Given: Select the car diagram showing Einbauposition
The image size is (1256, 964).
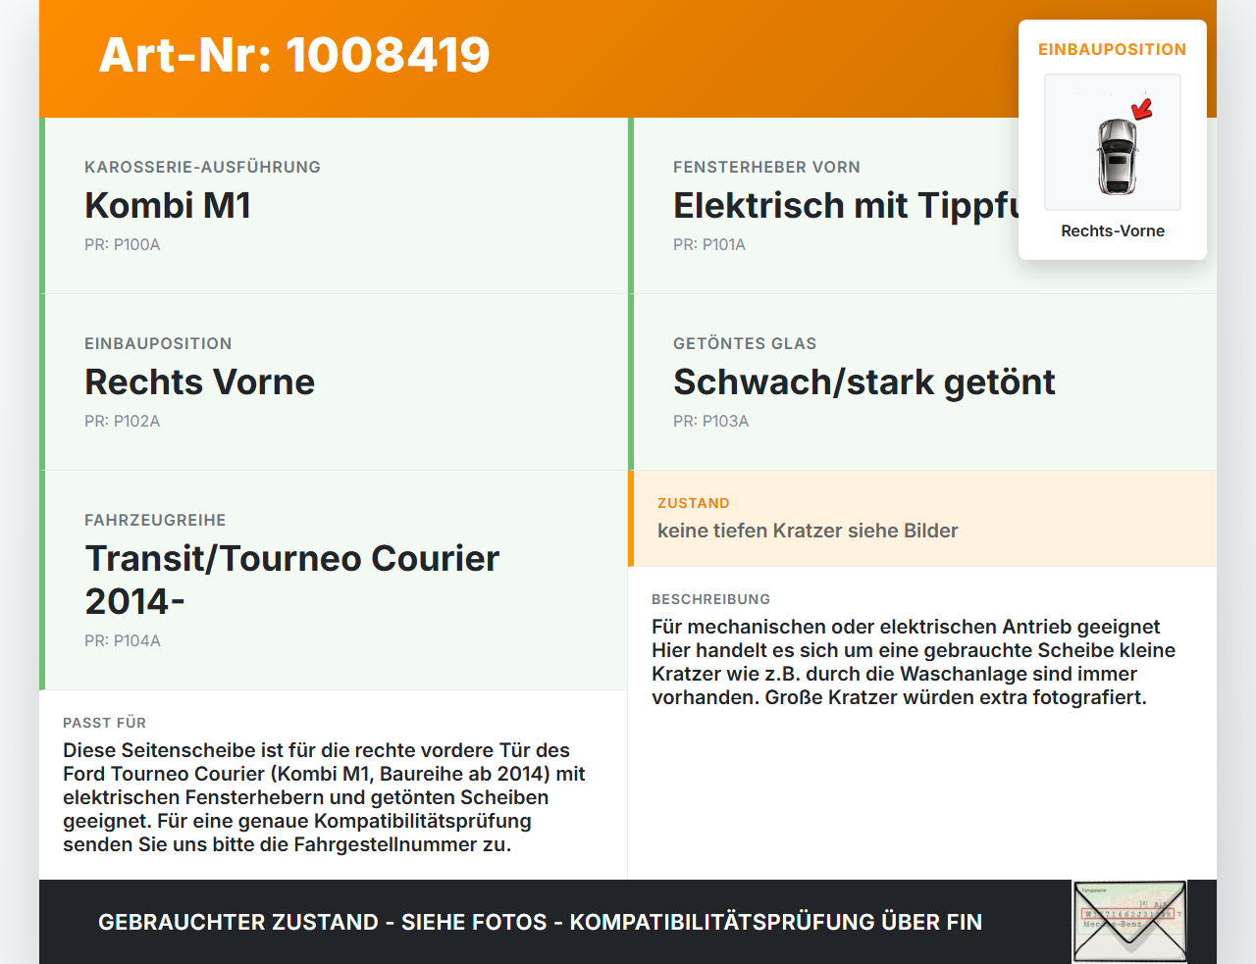Looking at the screenshot, I should click(x=1112, y=142).
